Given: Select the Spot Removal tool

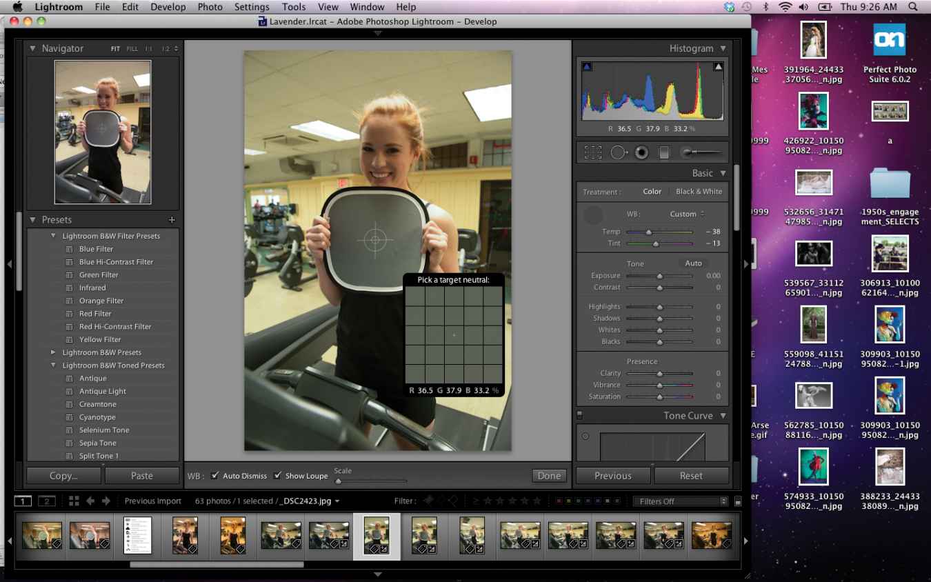Looking at the screenshot, I should click(x=618, y=152).
